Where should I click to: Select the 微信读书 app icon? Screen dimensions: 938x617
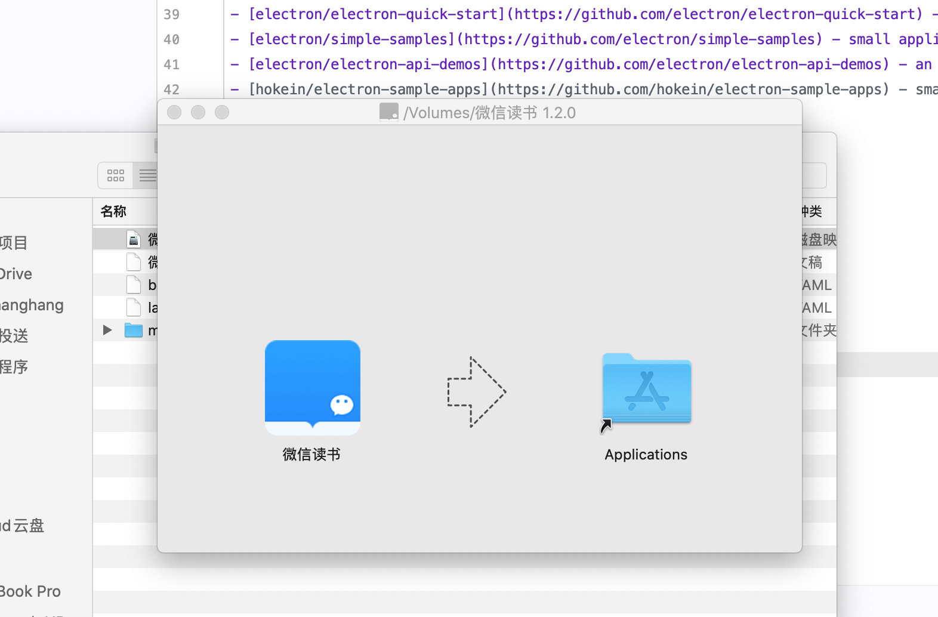tap(313, 388)
